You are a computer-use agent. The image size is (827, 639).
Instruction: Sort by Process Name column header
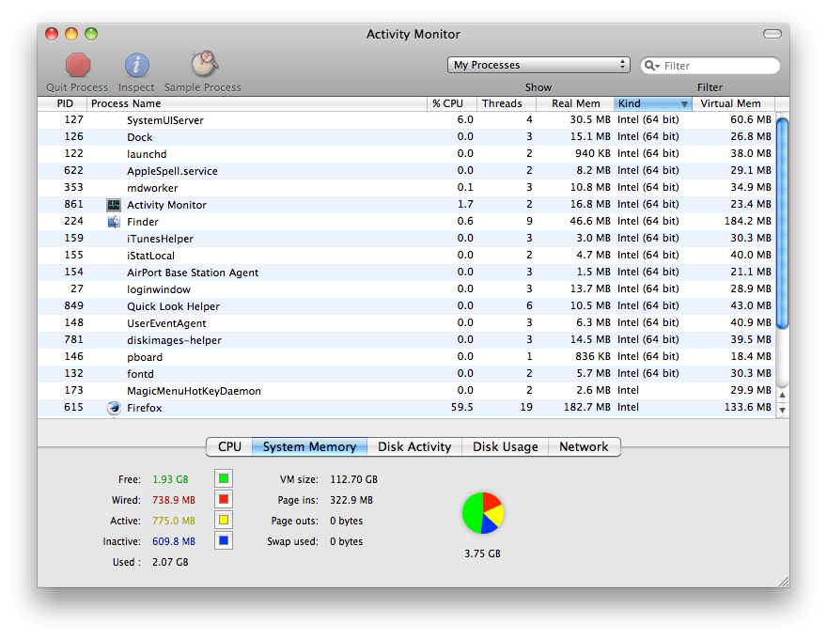(x=257, y=103)
